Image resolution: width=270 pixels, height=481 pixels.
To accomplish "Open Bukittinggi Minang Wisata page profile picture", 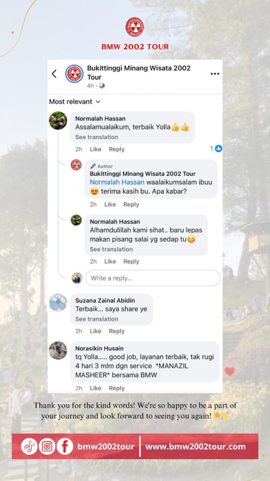I will pos(74,73).
